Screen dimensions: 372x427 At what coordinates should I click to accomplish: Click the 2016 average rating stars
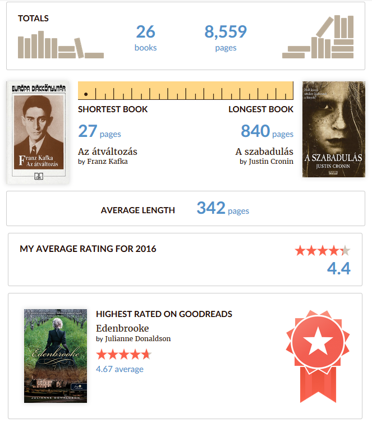[x=323, y=251]
